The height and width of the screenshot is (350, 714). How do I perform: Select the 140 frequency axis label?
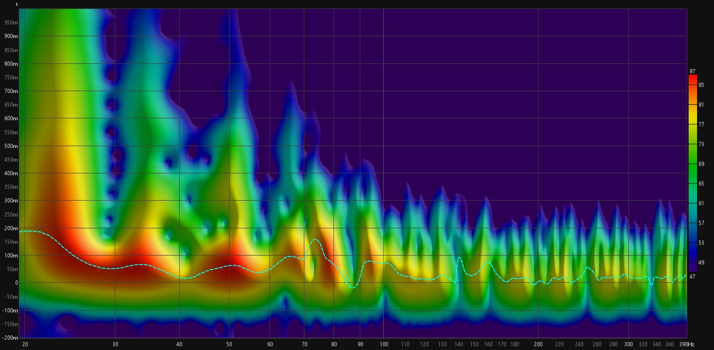459,344
